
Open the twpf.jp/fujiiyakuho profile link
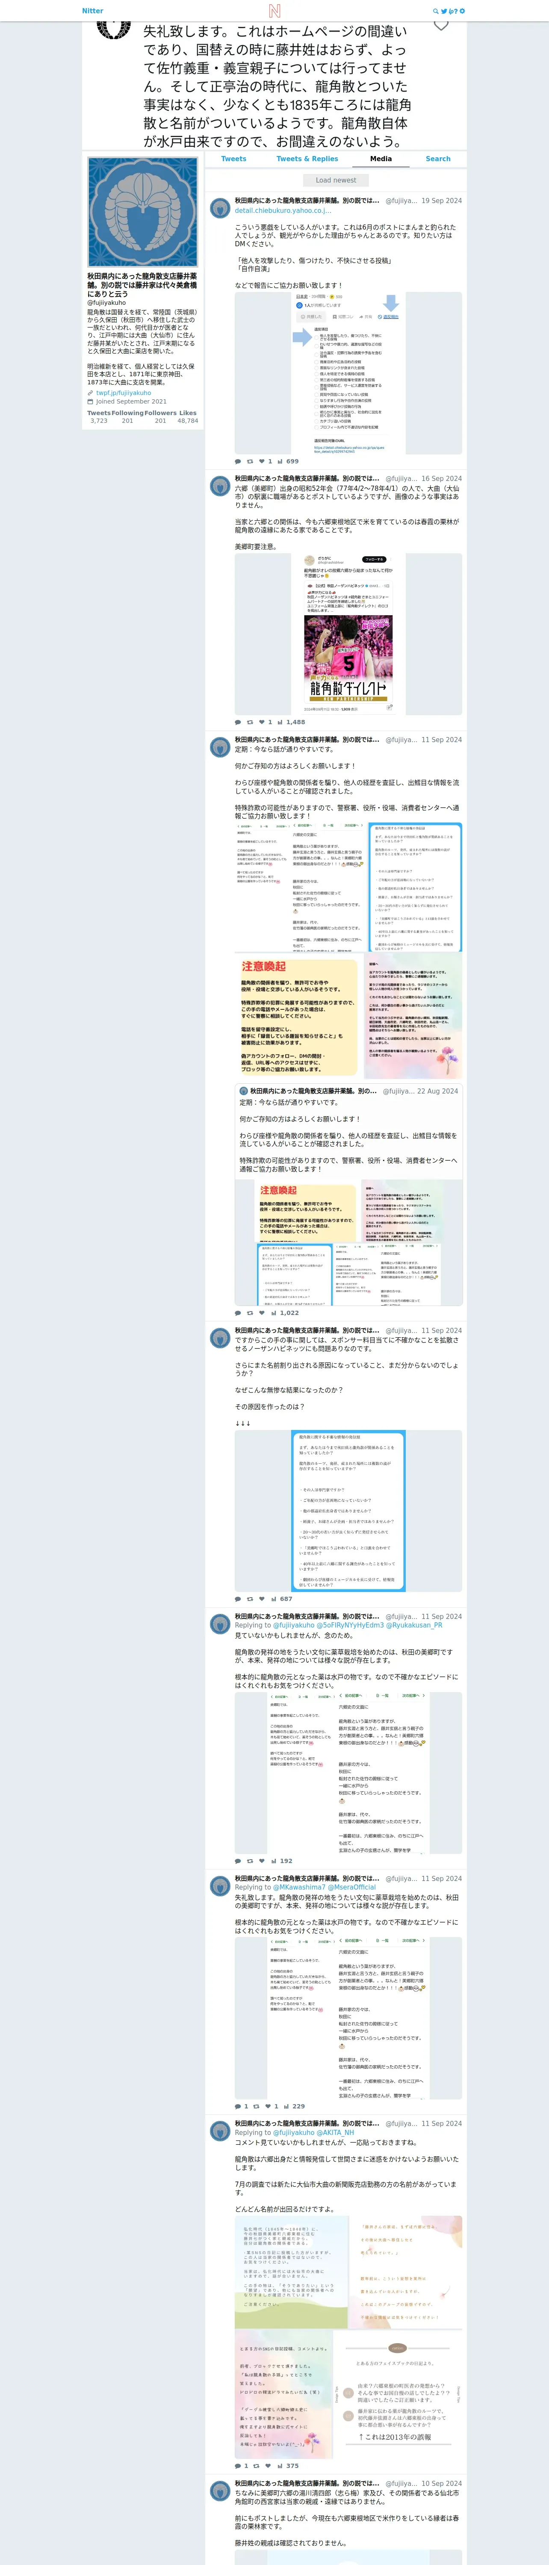click(x=124, y=392)
